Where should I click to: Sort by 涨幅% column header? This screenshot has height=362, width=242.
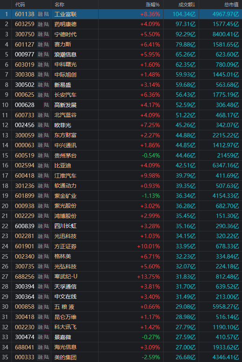tap(153, 5)
